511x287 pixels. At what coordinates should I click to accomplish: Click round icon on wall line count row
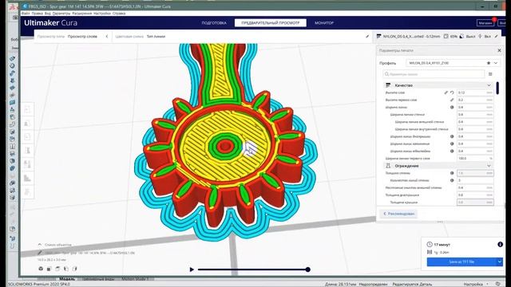[452, 180]
